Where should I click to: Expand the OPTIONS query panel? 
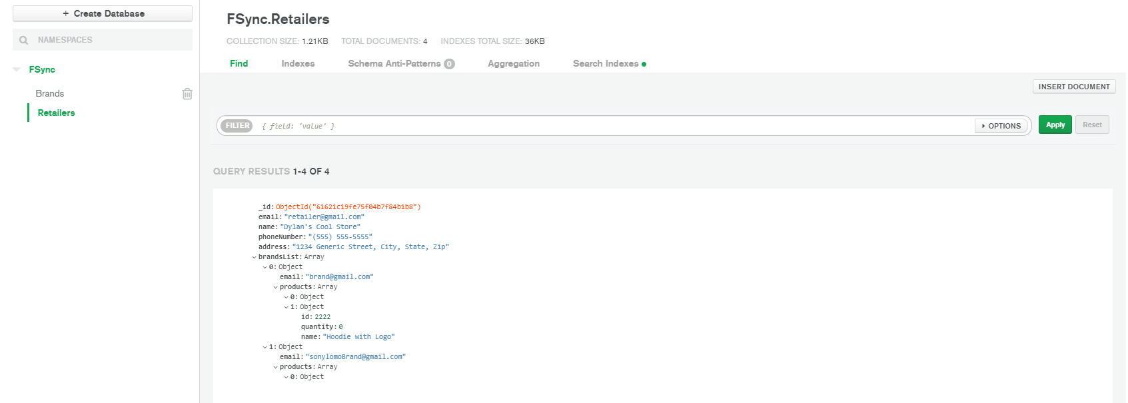(1001, 126)
